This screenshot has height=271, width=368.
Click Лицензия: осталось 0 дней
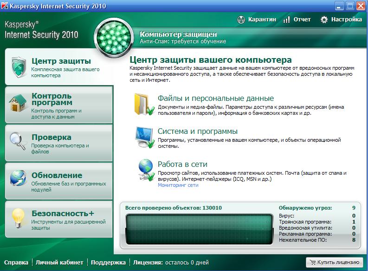[x=171, y=262]
